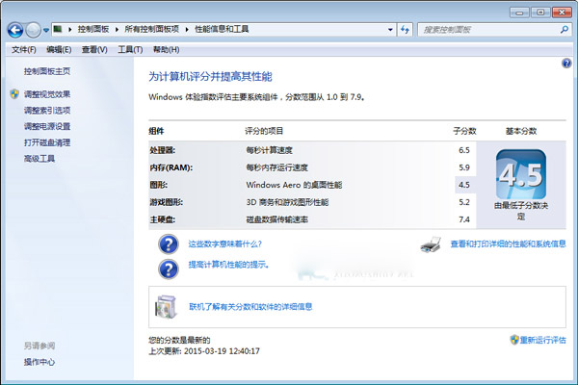Click the 4.5 base score badge
This screenshot has width=578, height=385.
click(x=521, y=174)
